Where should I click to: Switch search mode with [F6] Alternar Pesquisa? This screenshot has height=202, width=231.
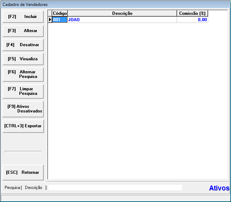(x=23, y=74)
